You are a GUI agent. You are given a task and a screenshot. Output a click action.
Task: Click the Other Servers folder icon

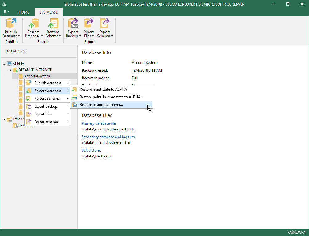tap(10, 119)
